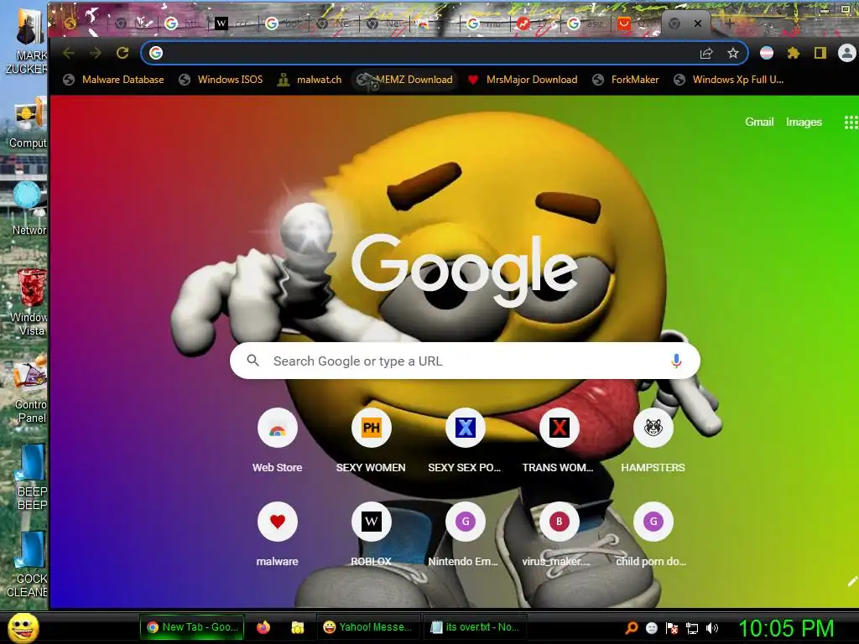859x644 pixels.
Task: Click the share page icon in address bar
Action: click(706, 53)
